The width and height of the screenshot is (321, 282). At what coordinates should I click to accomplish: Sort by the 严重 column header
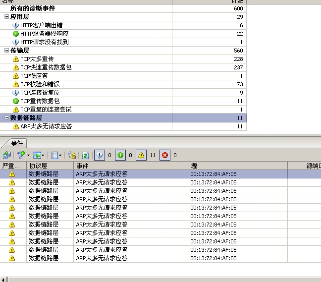[x=13, y=166]
